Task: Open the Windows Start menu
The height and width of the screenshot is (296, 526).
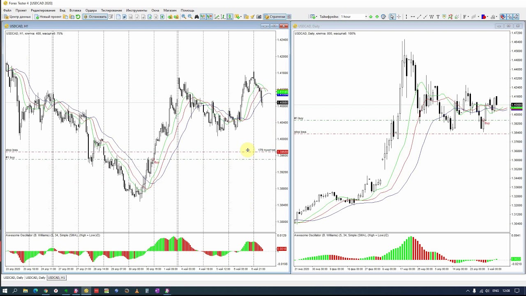Action: (x=5, y=291)
